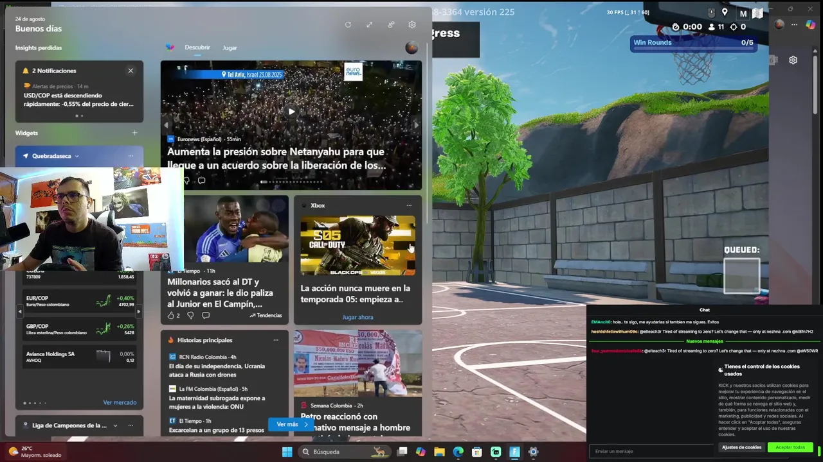Move market widget to previous page arrow
This screenshot has width=823, height=462.
coord(20,312)
